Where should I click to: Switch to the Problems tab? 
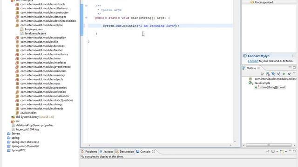pos(89,152)
